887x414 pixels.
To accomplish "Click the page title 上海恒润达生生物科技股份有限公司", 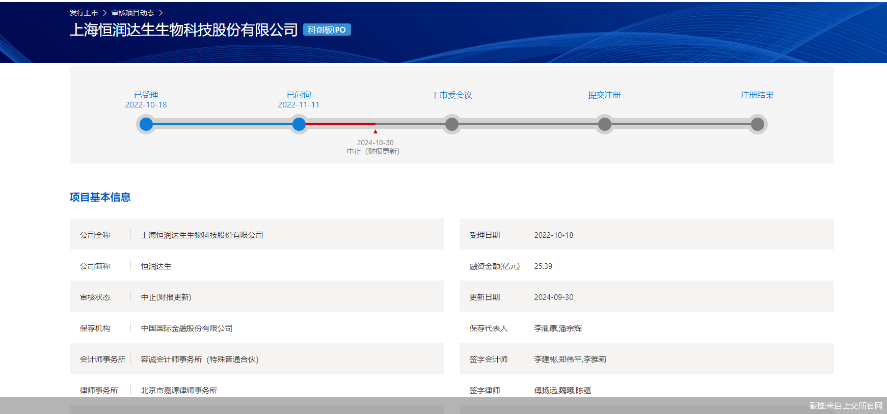I will [x=183, y=30].
